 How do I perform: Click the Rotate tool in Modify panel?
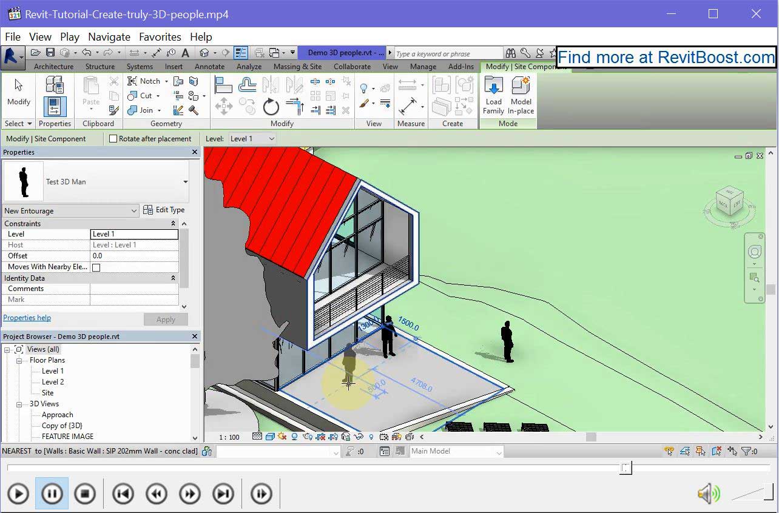[x=271, y=107]
